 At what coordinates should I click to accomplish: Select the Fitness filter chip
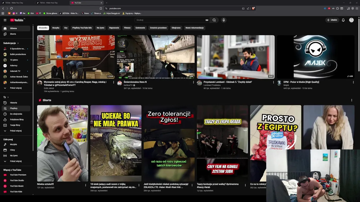127,28
